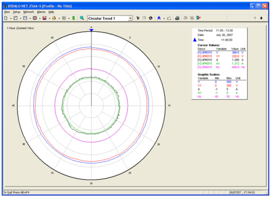Click the green dollar sign cost icon
The width and height of the screenshot is (271, 197).
tap(73, 18)
